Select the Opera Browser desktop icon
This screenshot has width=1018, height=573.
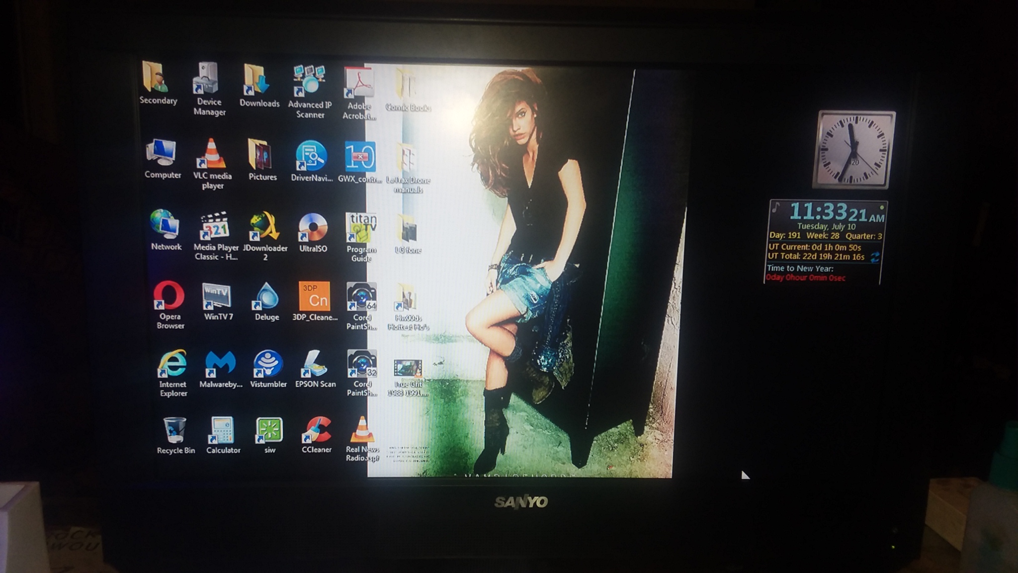[169, 296]
